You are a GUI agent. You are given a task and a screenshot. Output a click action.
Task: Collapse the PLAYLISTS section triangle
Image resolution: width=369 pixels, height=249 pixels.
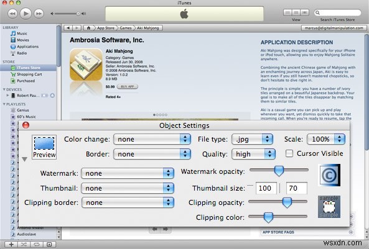(4, 104)
